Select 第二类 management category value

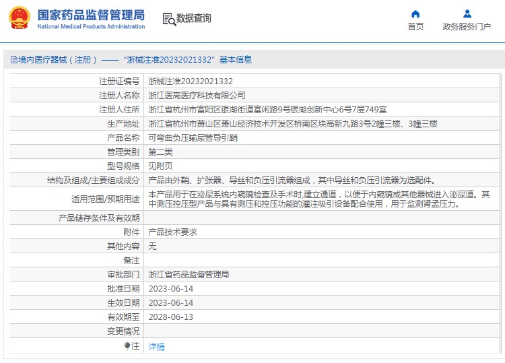click(160, 152)
